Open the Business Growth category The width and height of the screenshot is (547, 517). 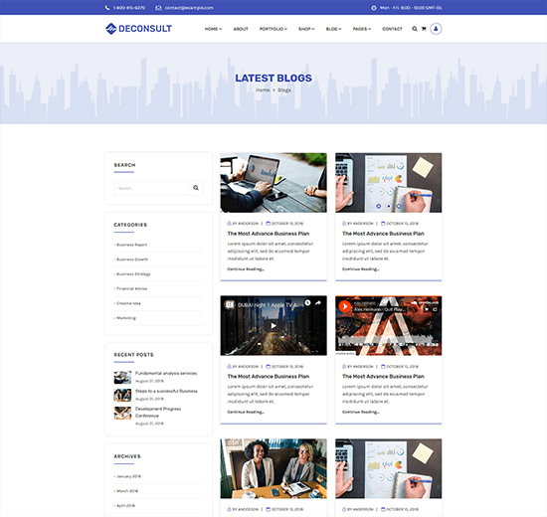(132, 259)
